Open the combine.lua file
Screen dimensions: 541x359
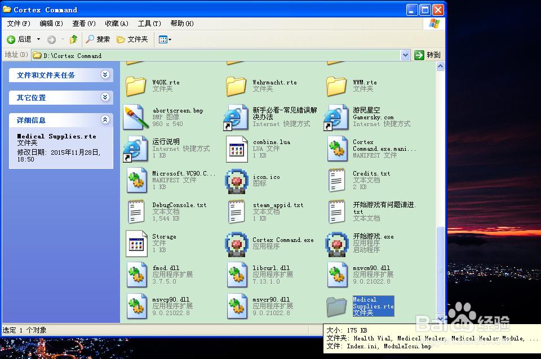click(x=237, y=149)
